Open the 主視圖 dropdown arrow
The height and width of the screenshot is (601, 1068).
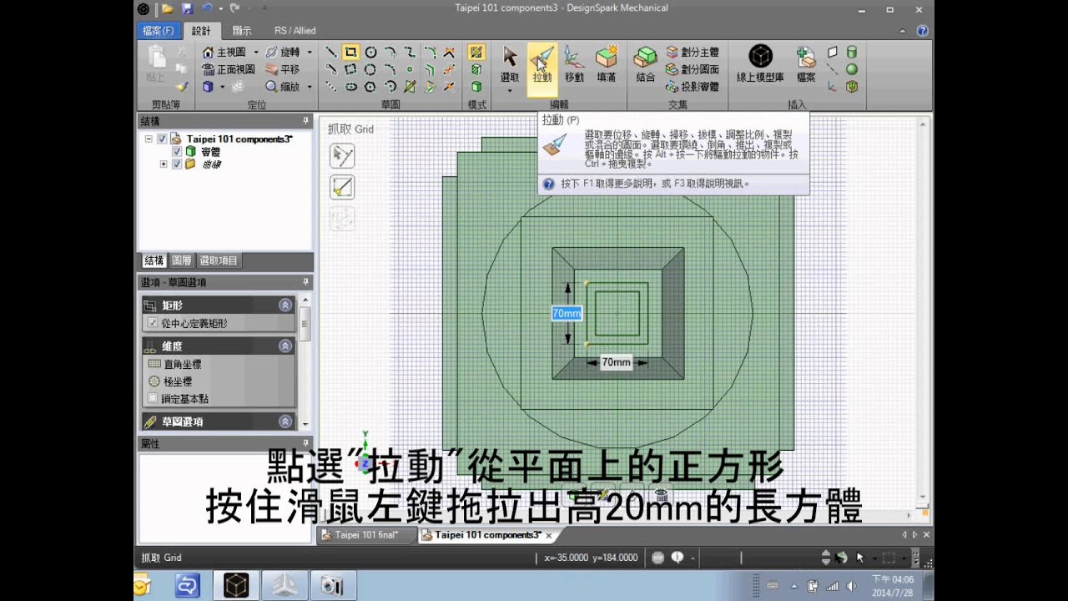pyautogui.click(x=256, y=52)
